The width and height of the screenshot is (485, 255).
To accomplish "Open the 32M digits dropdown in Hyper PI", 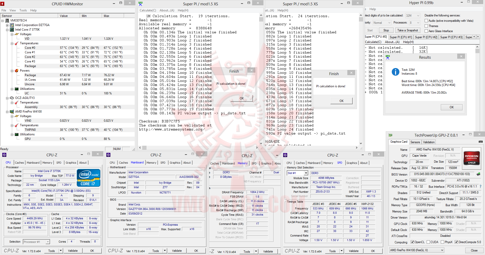I will pyautogui.click(x=412, y=15).
